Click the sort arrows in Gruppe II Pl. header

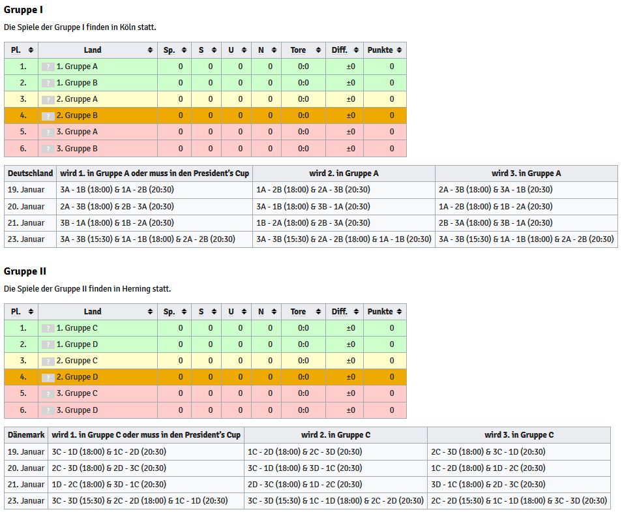click(31, 312)
